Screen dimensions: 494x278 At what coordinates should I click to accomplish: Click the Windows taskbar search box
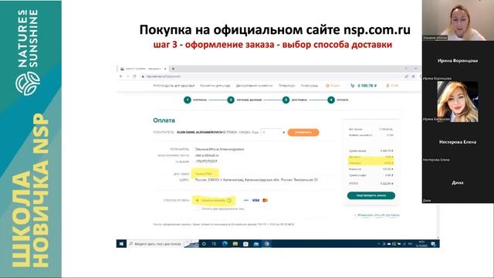coord(163,244)
